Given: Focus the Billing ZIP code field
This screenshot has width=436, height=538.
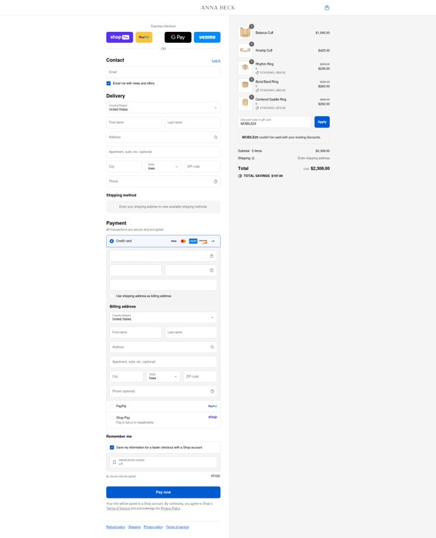Looking at the screenshot, I should pyautogui.click(x=200, y=376).
